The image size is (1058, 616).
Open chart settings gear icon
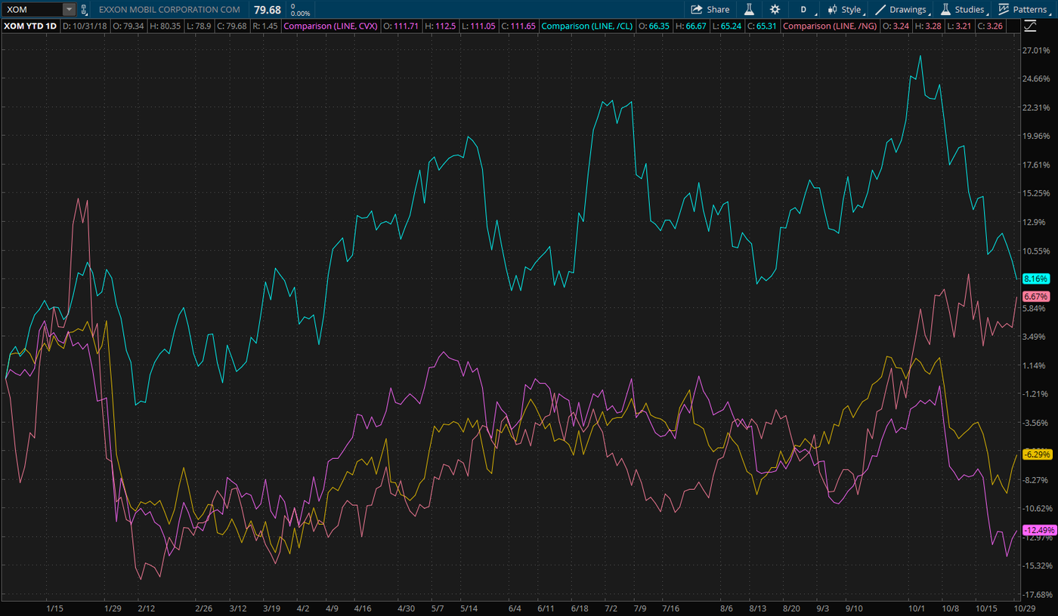coord(775,10)
